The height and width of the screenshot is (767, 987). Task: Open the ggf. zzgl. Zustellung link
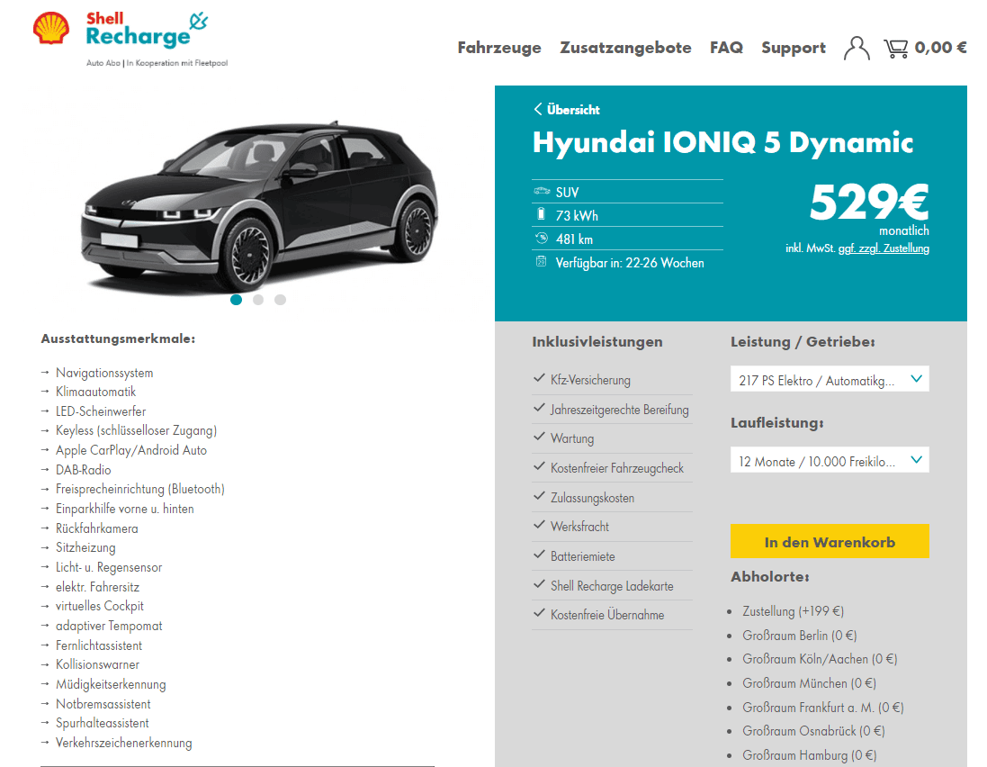(884, 248)
